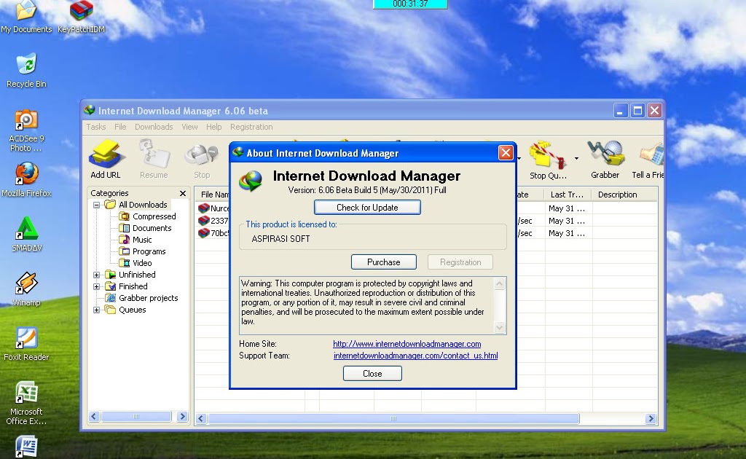Screen dimensions: 746x459
Task: Click the Stop toolbar icon
Action: pos(202,155)
